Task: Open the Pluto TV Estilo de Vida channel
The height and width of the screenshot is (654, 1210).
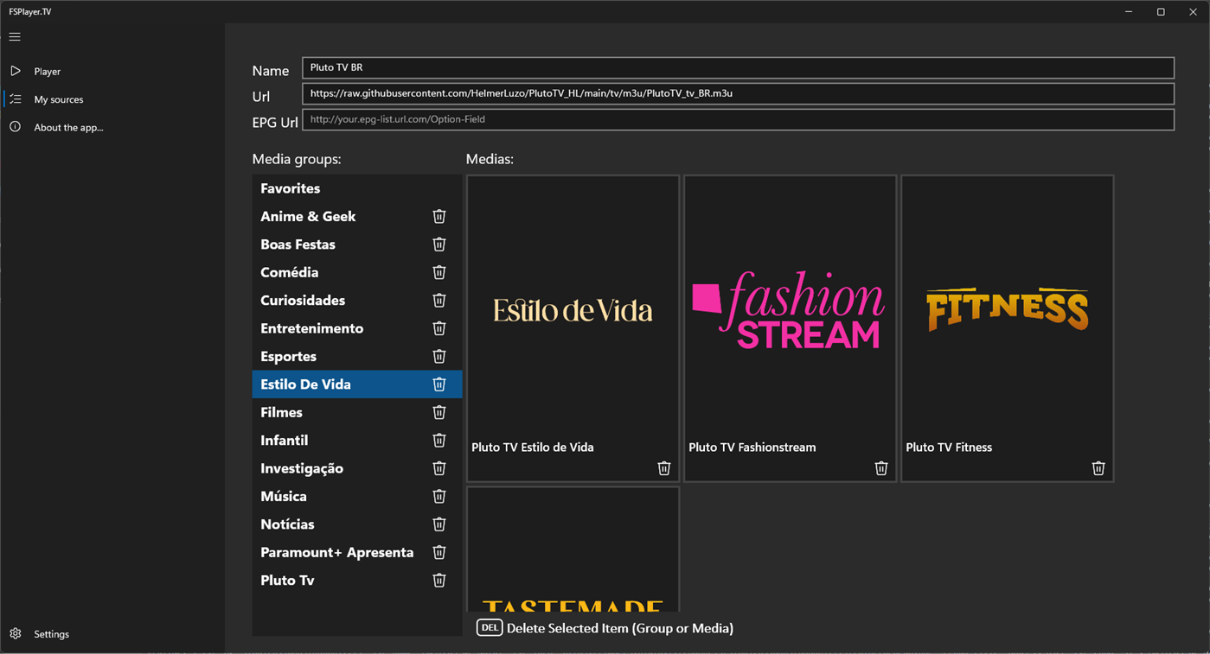Action: 573,311
